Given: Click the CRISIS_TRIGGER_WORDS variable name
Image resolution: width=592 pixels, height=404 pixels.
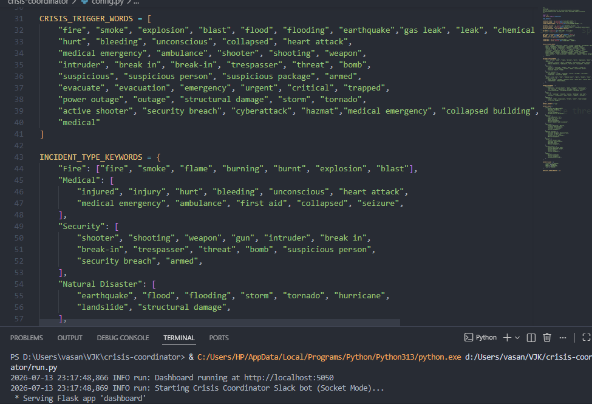Looking at the screenshot, I should pyautogui.click(x=86, y=18).
